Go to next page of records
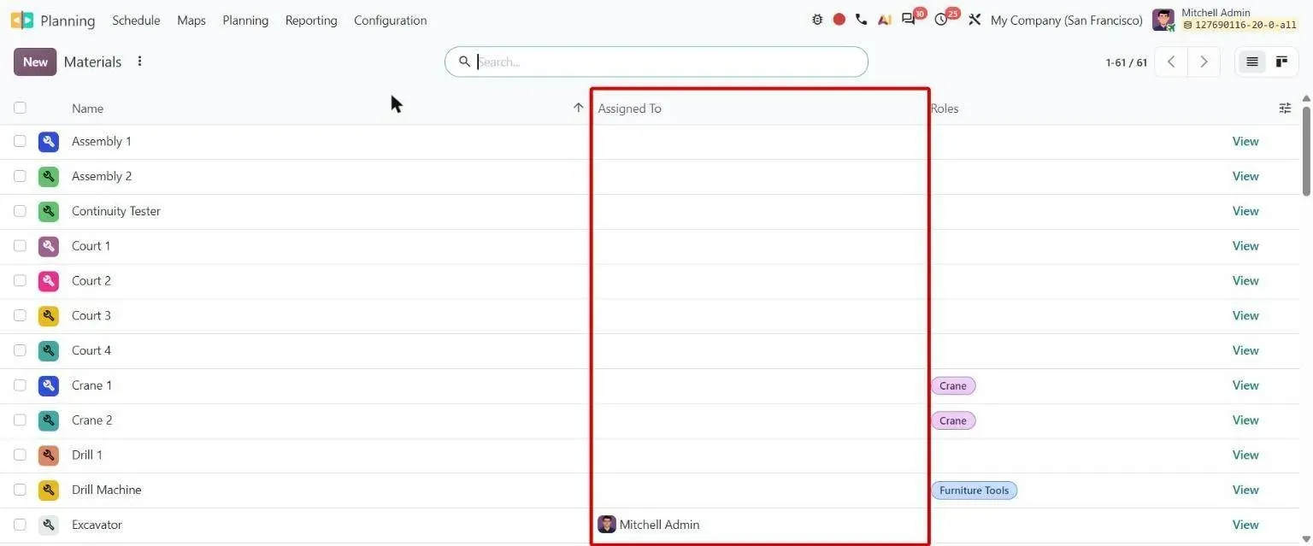This screenshot has width=1313, height=546. 1204,62
